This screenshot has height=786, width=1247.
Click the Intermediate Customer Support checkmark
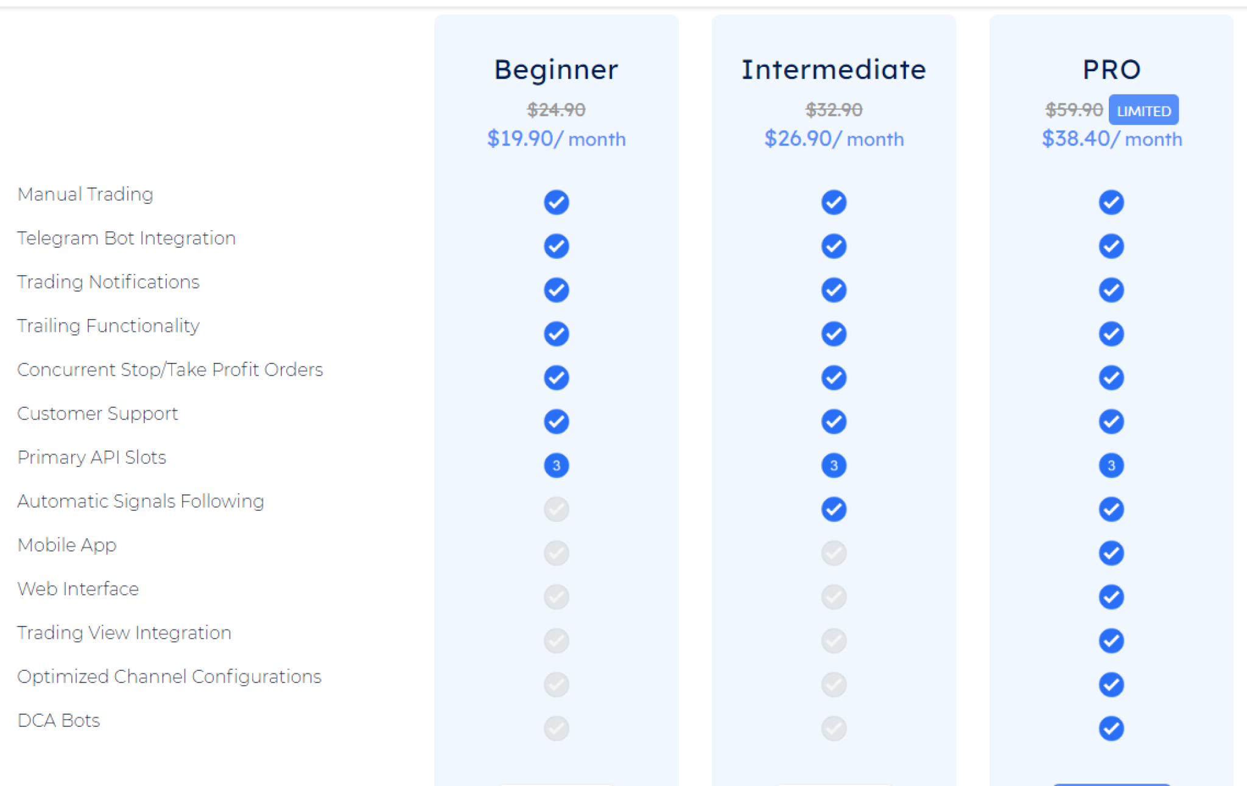[x=834, y=421]
